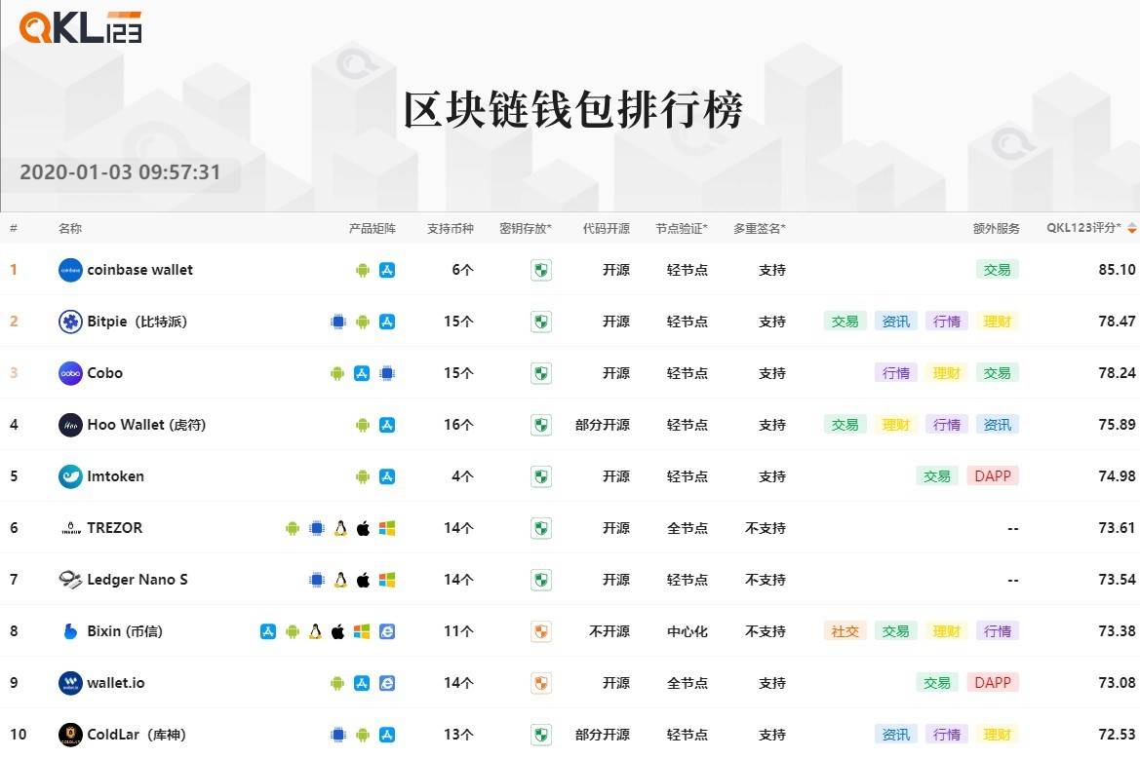Viewport: 1140px width, 758px height.
Task: Click coinbase wallet's 交易 tag
Action: 997,269
